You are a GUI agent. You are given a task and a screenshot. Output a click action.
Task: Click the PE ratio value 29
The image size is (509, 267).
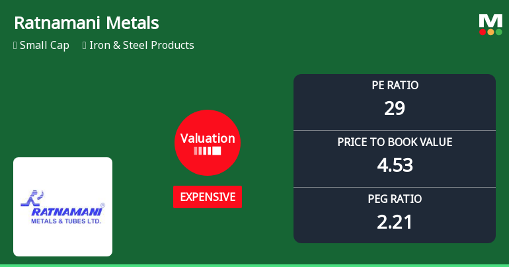[395, 108]
